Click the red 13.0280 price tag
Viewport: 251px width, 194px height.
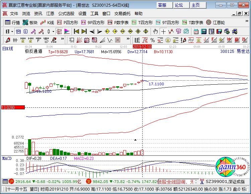point(13,107)
